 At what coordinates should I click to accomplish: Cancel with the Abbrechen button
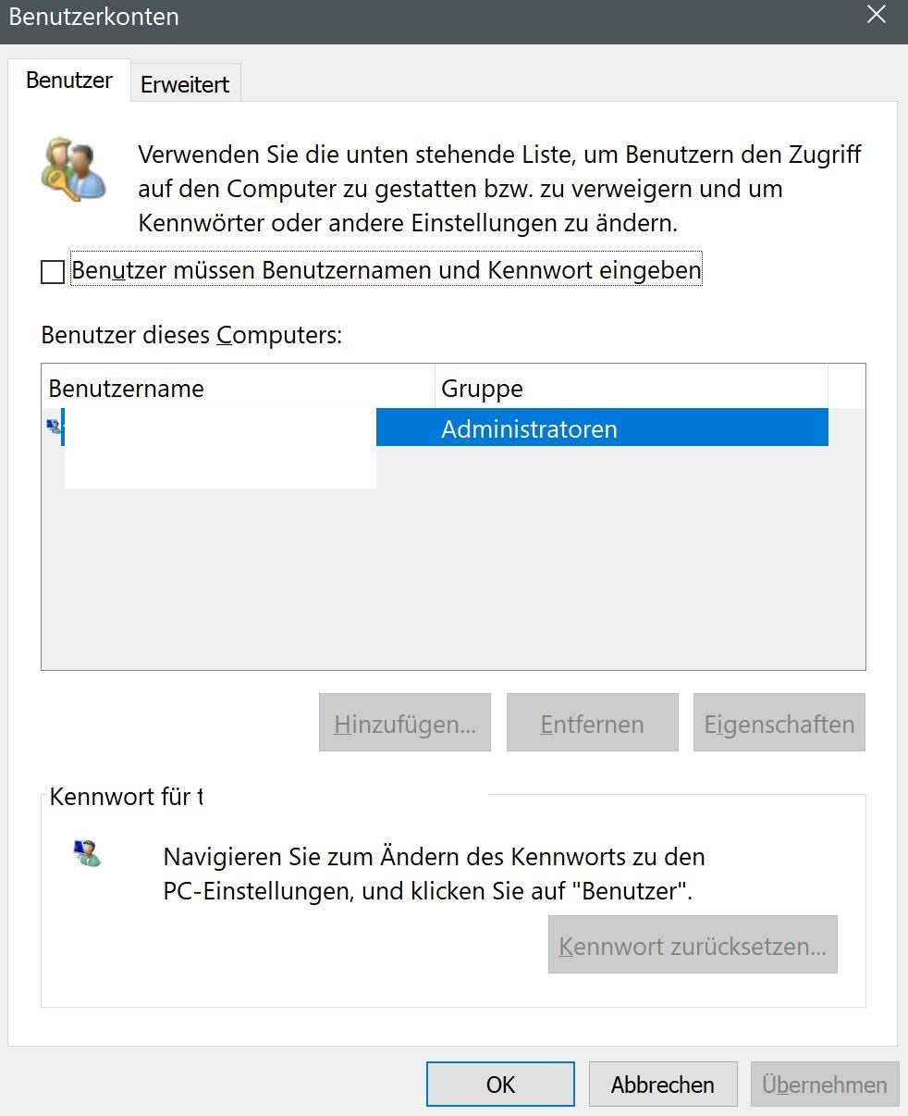pyautogui.click(x=662, y=1084)
